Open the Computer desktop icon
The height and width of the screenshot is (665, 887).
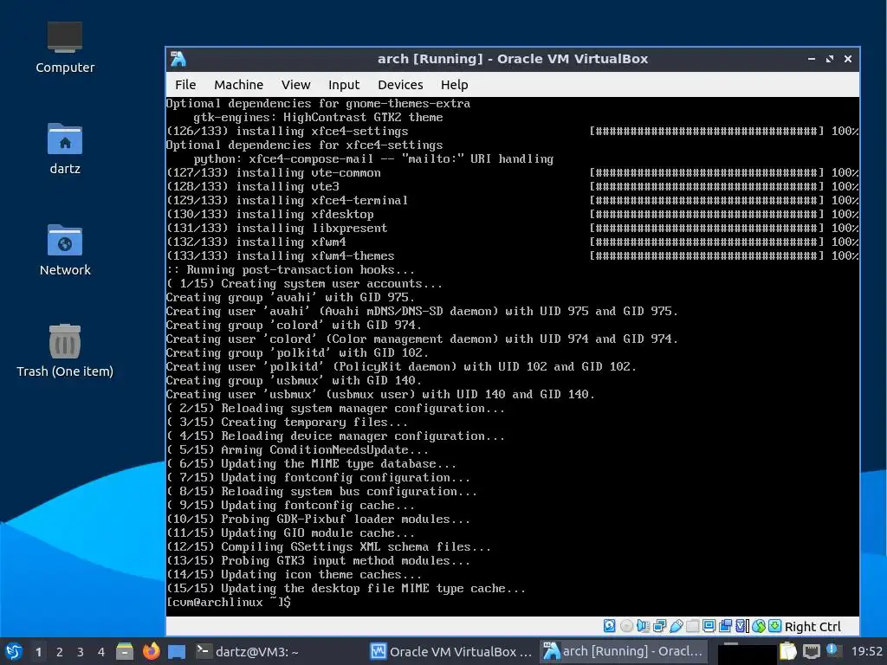pos(64,48)
